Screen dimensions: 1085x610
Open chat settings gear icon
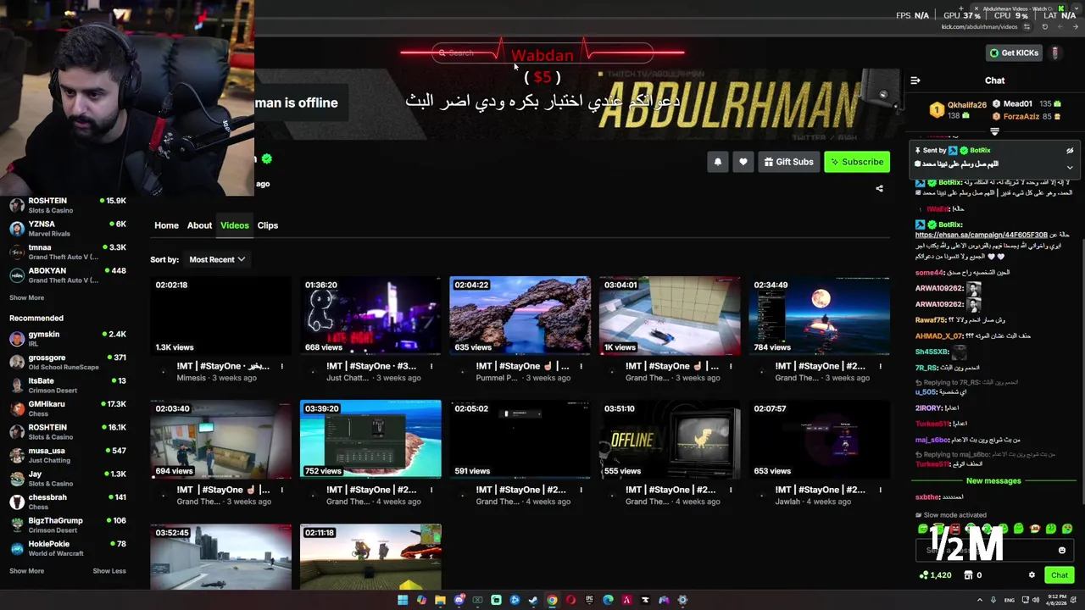point(1032,575)
